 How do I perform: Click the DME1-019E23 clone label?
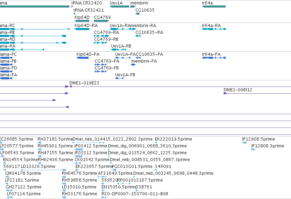[x=84, y=83]
